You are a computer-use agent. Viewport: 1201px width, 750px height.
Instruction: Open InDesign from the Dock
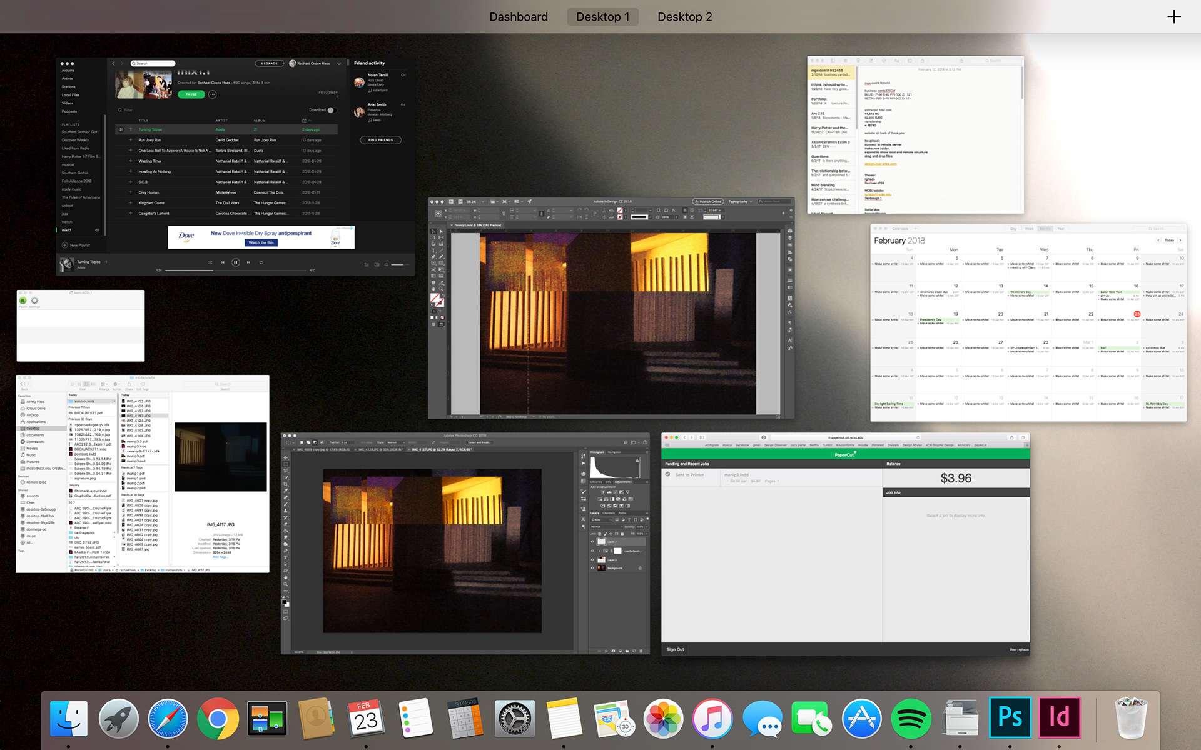tap(1058, 718)
